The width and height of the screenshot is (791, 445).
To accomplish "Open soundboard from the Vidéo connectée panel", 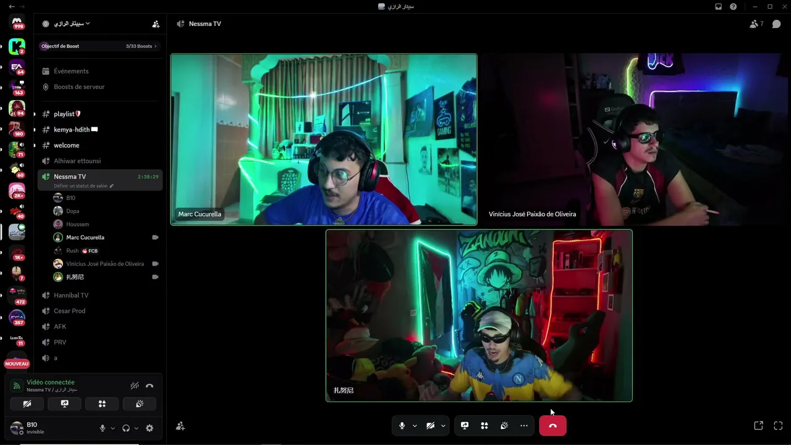I will 140,404.
